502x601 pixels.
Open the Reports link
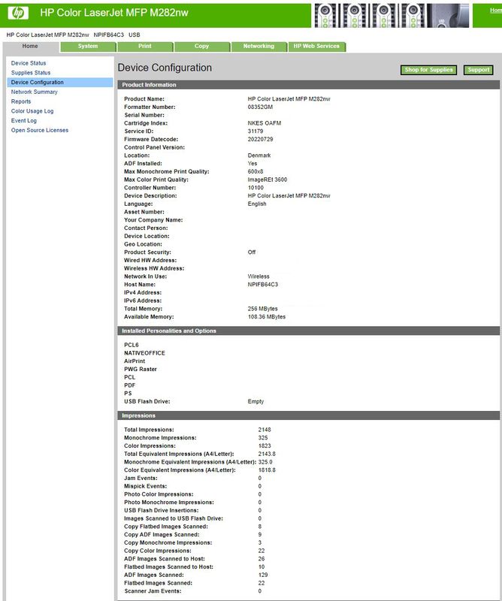(21, 101)
